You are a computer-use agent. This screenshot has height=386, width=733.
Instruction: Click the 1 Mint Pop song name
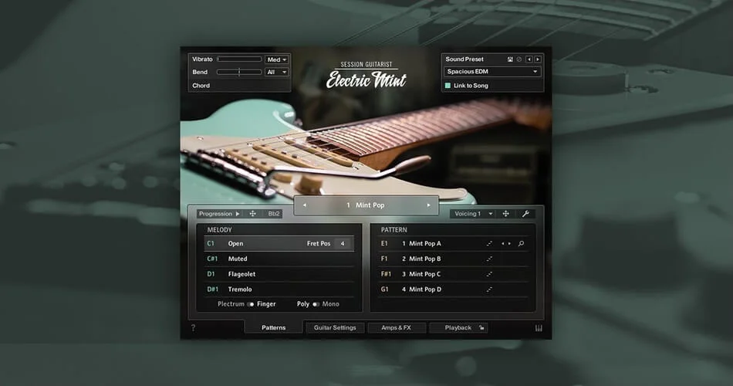pyautogui.click(x=366, y=205)
